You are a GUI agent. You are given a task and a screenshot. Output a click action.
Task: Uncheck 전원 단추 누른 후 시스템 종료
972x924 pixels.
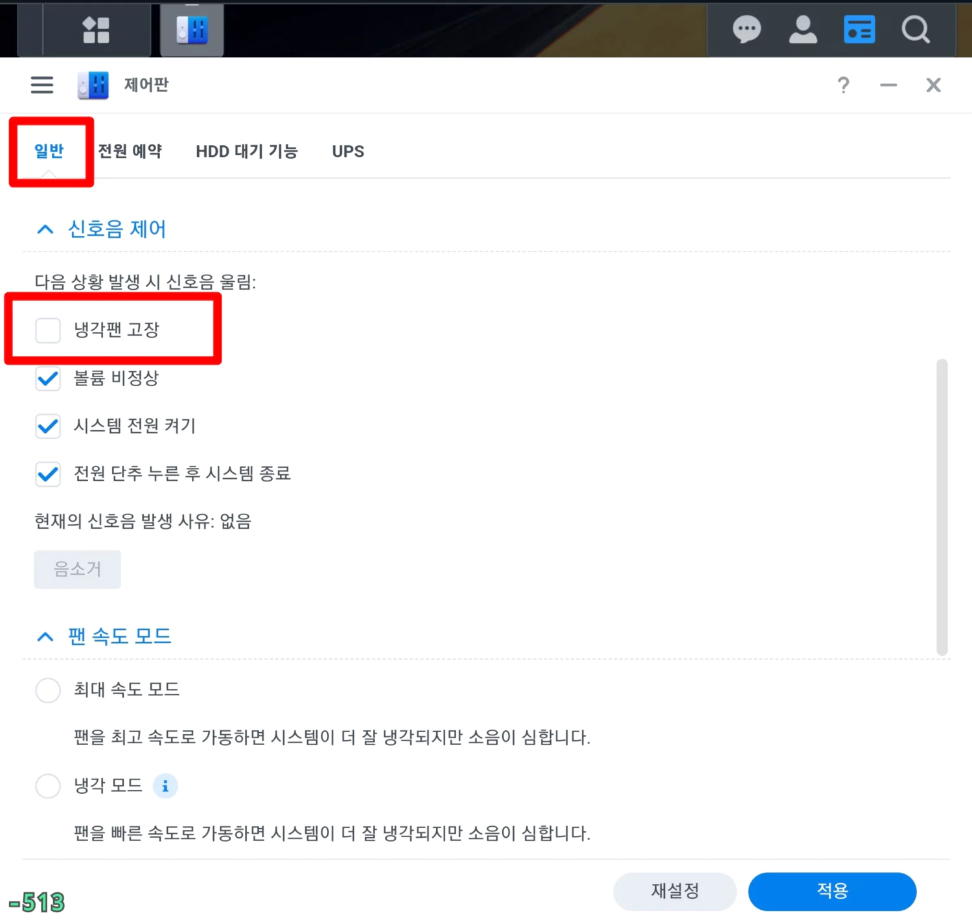click(48, 474)
